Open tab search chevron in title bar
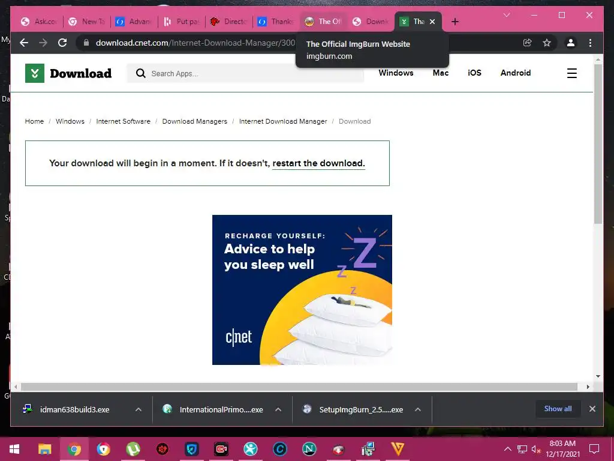Viewport: 614px width, 461px height. point(507,15)
